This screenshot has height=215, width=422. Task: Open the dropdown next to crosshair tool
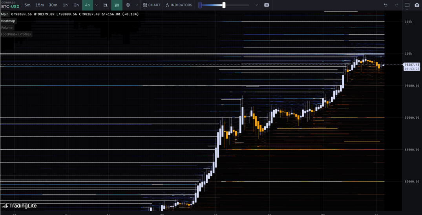tap(137, 5)
